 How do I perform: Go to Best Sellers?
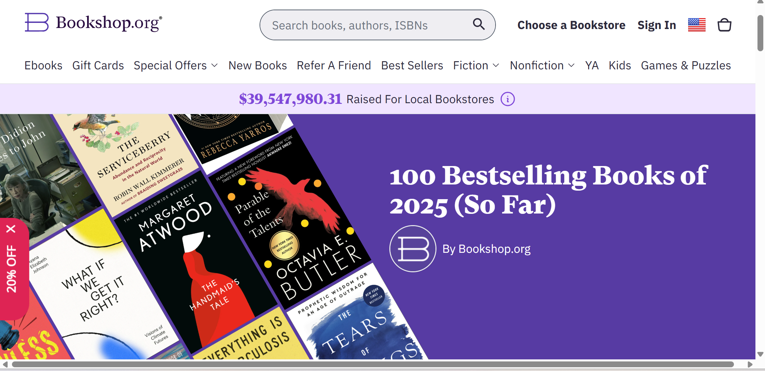(x=412, y=65)
